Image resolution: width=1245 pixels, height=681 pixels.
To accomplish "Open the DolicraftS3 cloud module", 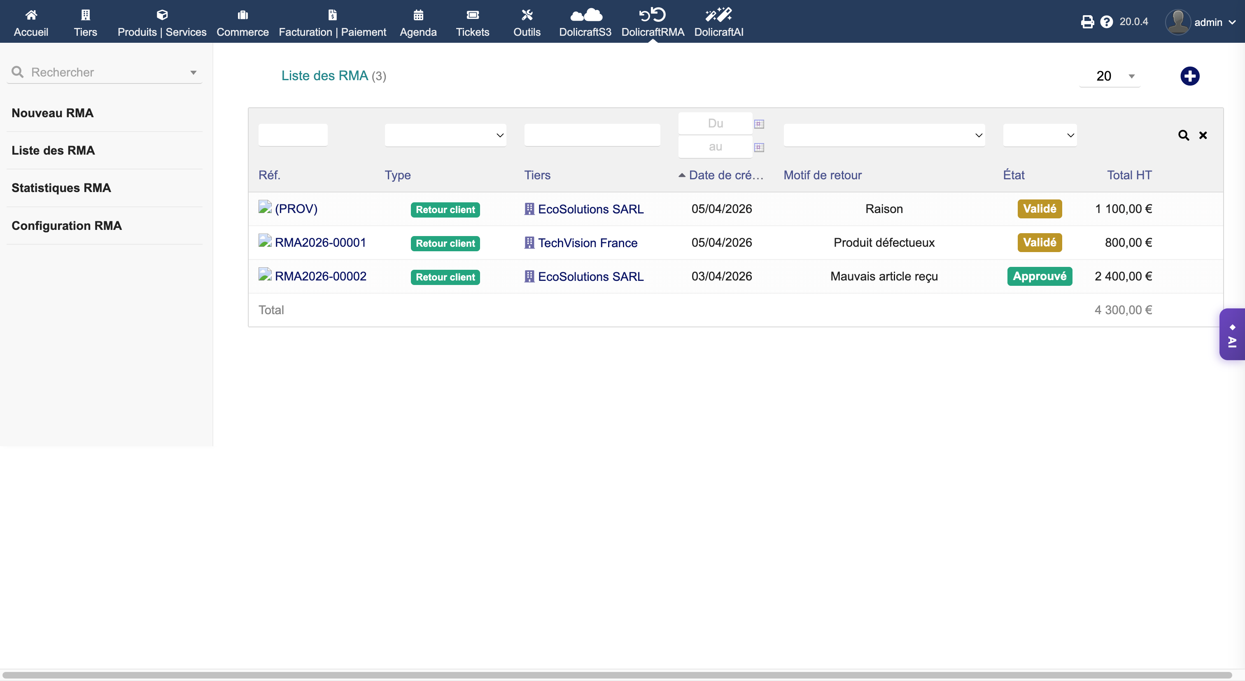I will (585, 22).
